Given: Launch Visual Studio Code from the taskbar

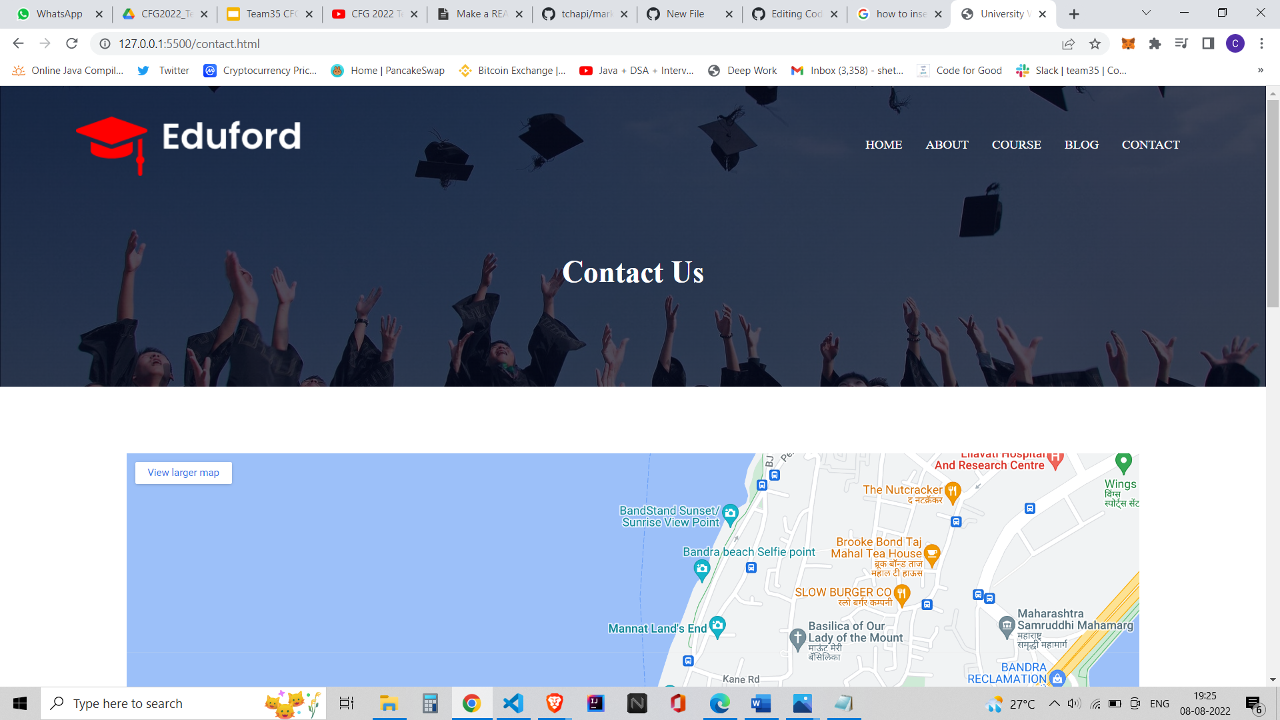Looking at the screenshot, I should [513, 703].
